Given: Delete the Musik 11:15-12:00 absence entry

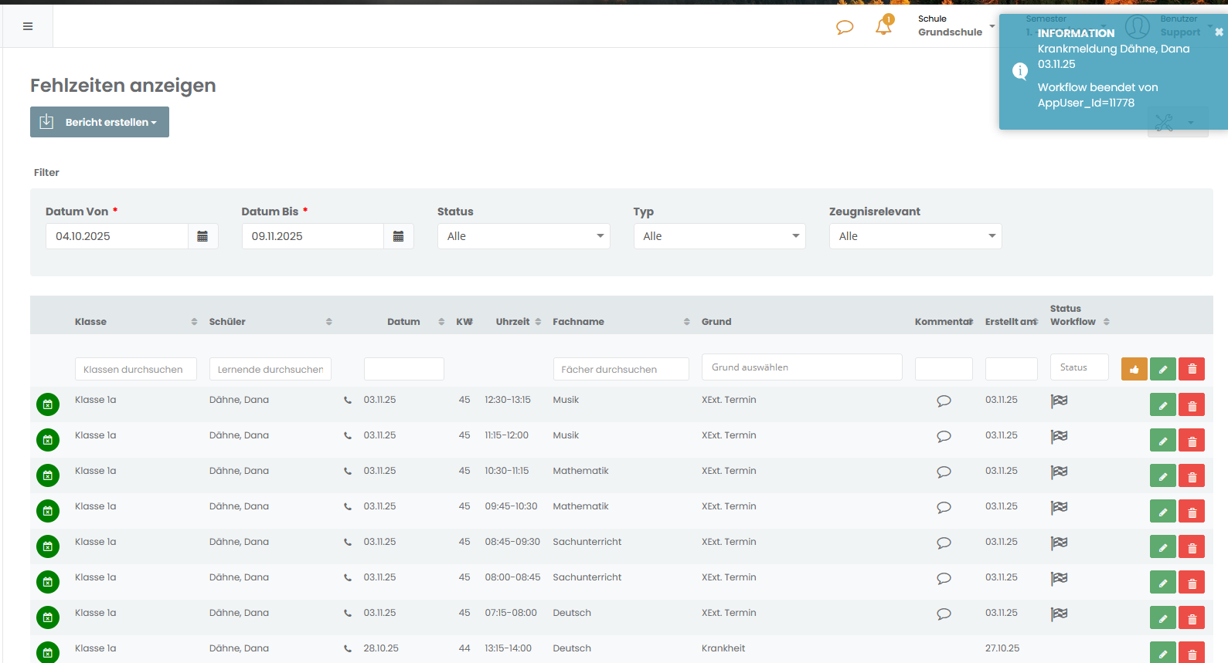Looking at the screenshot, I should coord(1192,440).
